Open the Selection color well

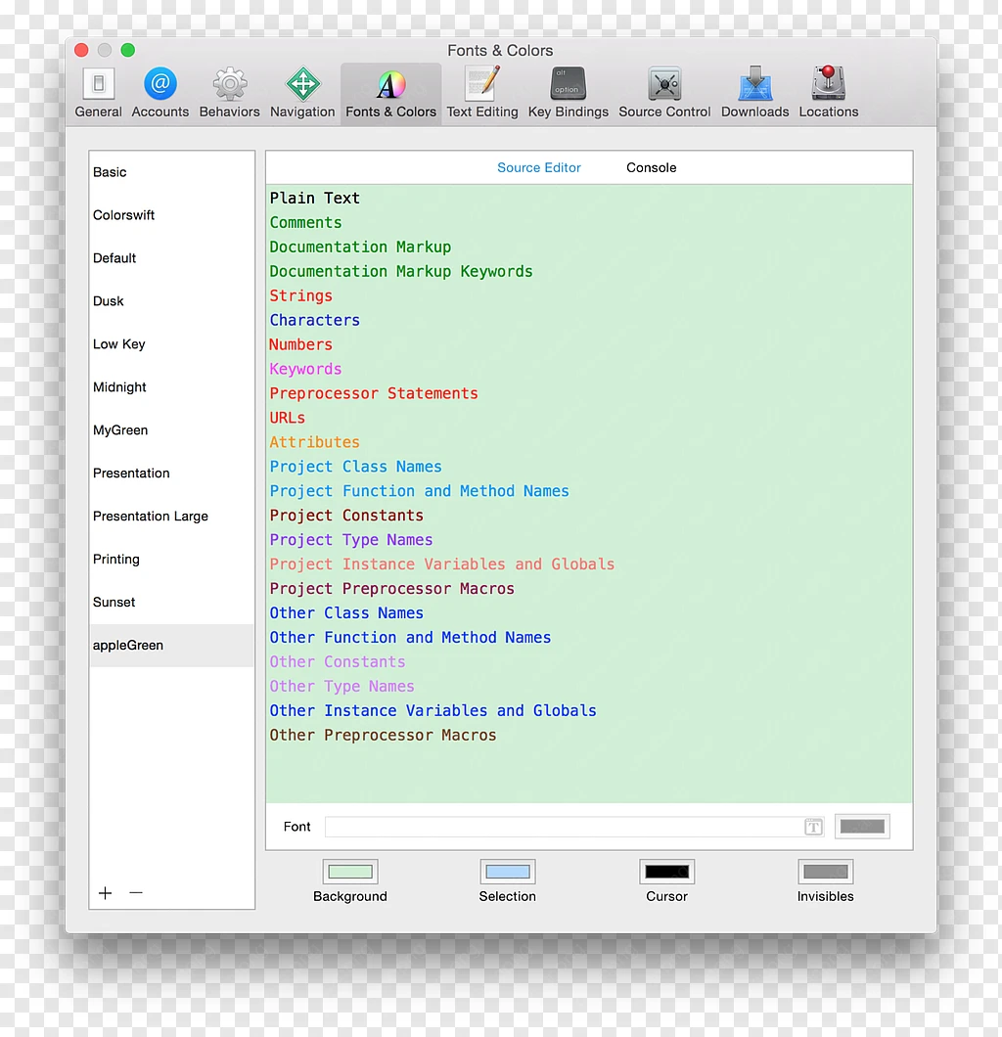[507, 872]
